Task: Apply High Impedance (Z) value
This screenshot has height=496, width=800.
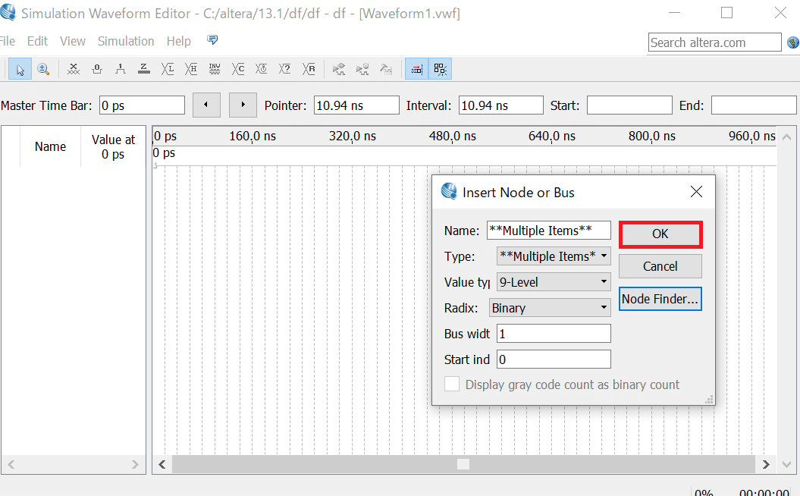Action: [144, 70]
